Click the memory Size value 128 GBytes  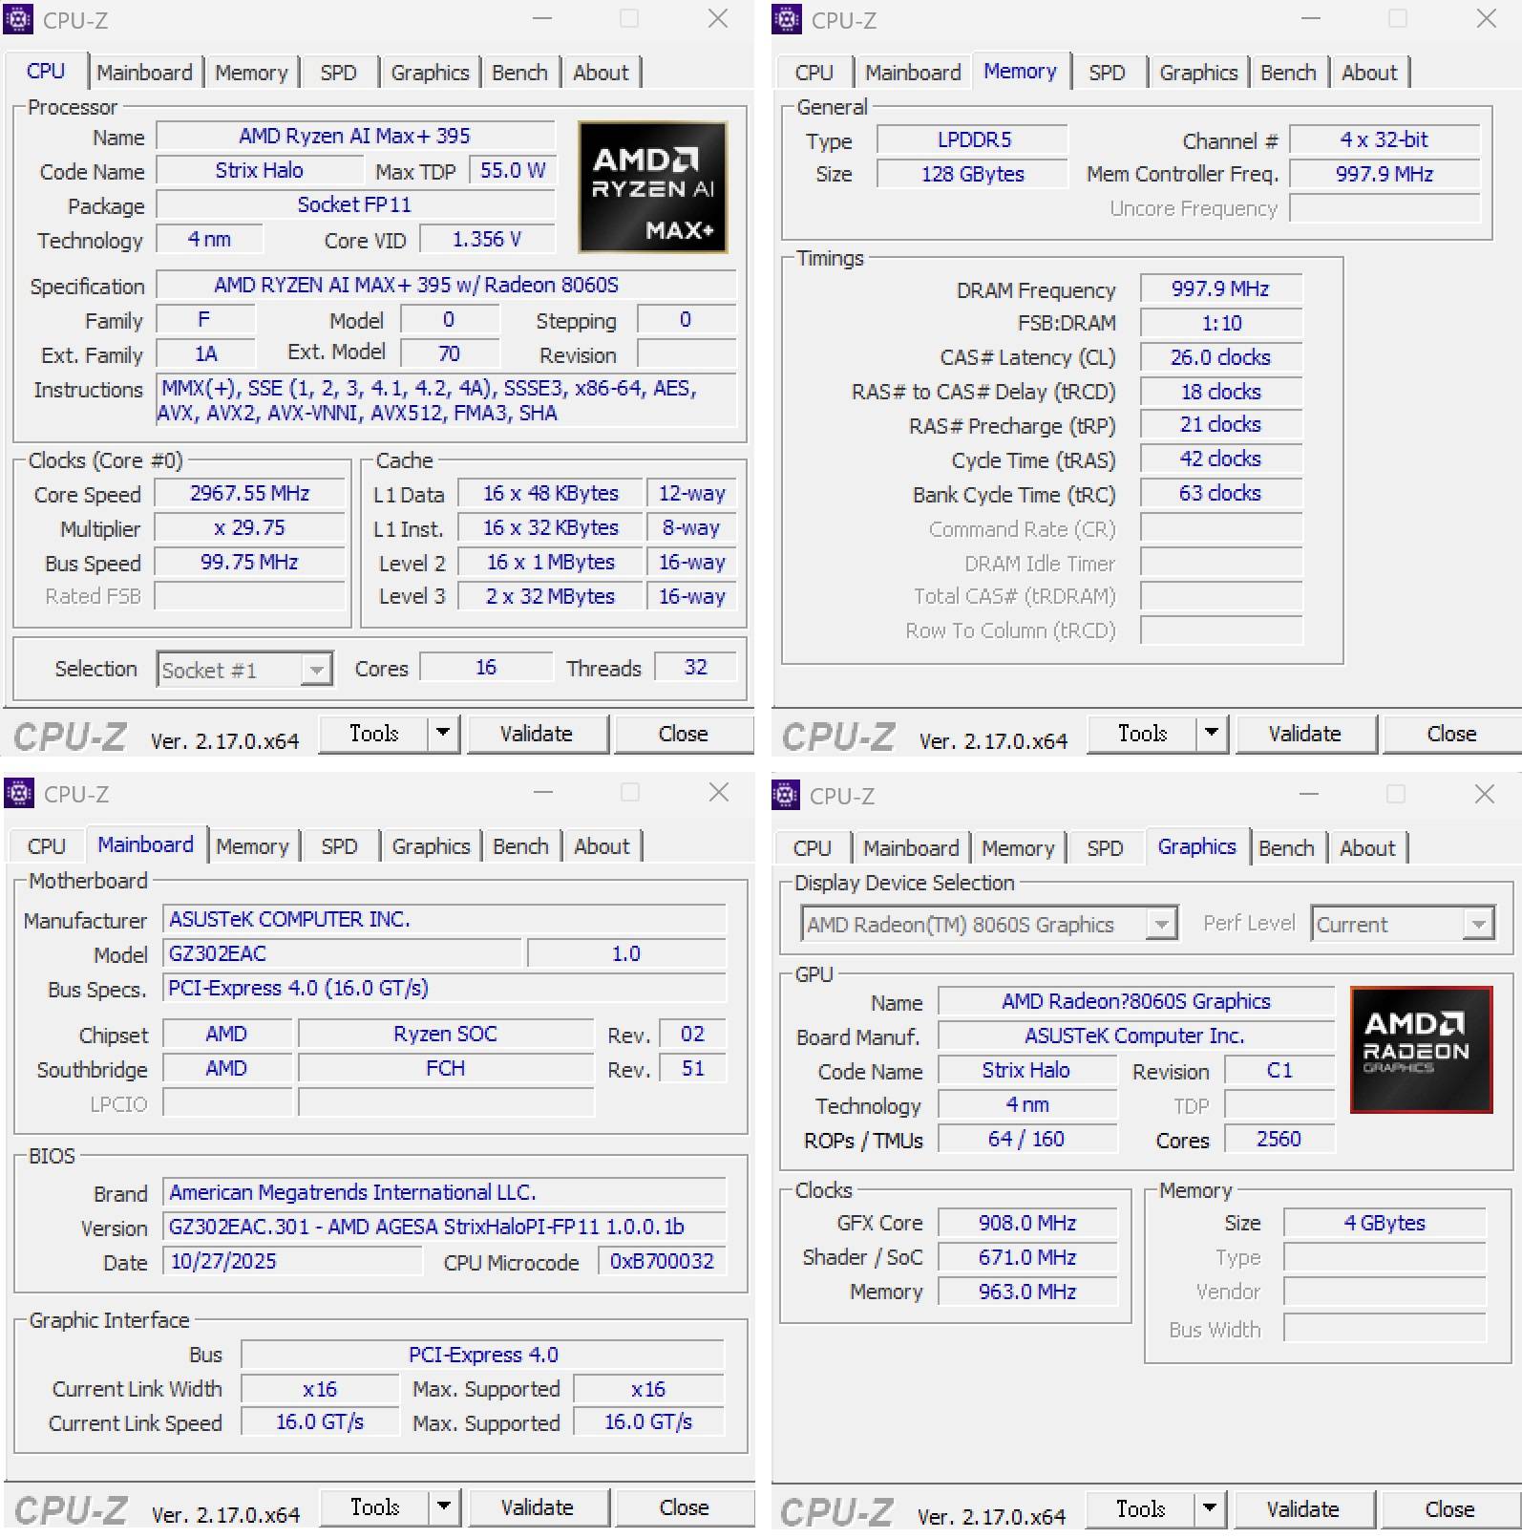[973, 174]
